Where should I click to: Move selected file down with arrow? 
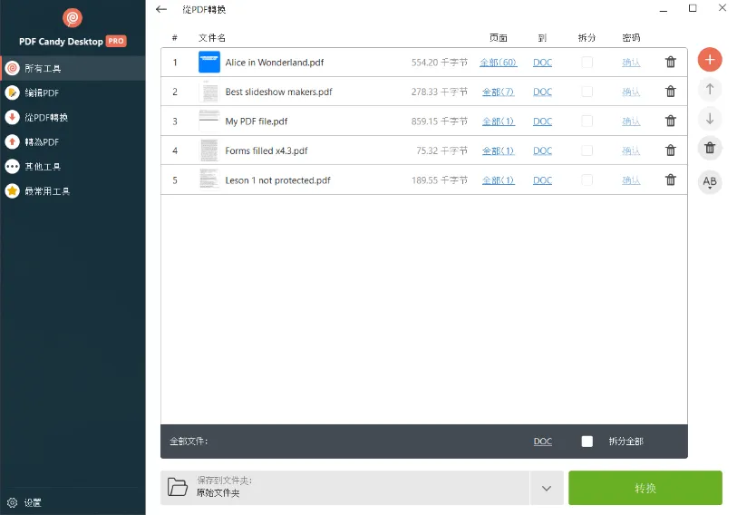tap(710, 119)
